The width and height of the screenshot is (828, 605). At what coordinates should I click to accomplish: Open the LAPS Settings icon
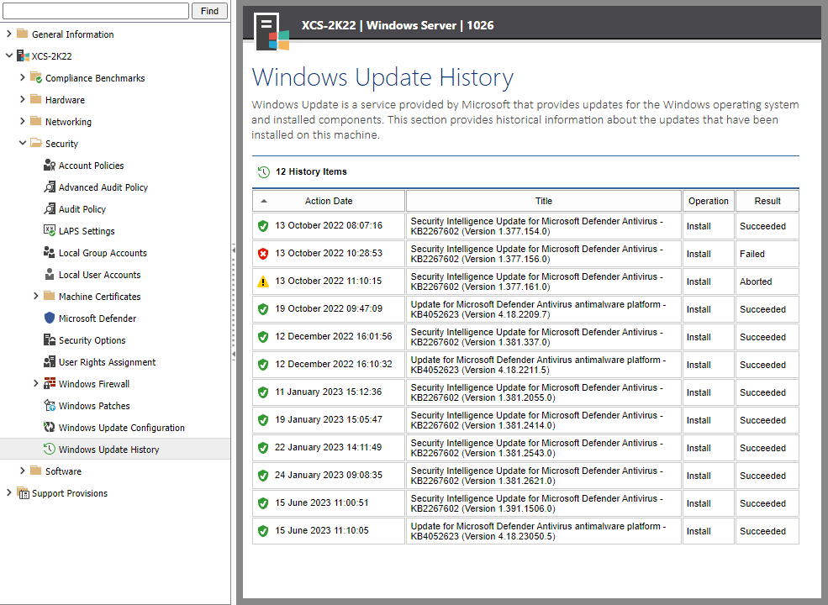pyautogui.click(x=49, y=231)
